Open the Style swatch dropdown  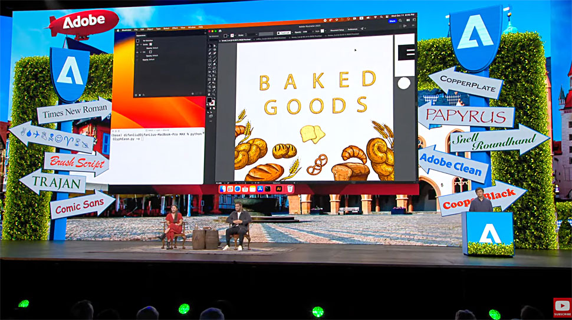(x=326, y=31)
